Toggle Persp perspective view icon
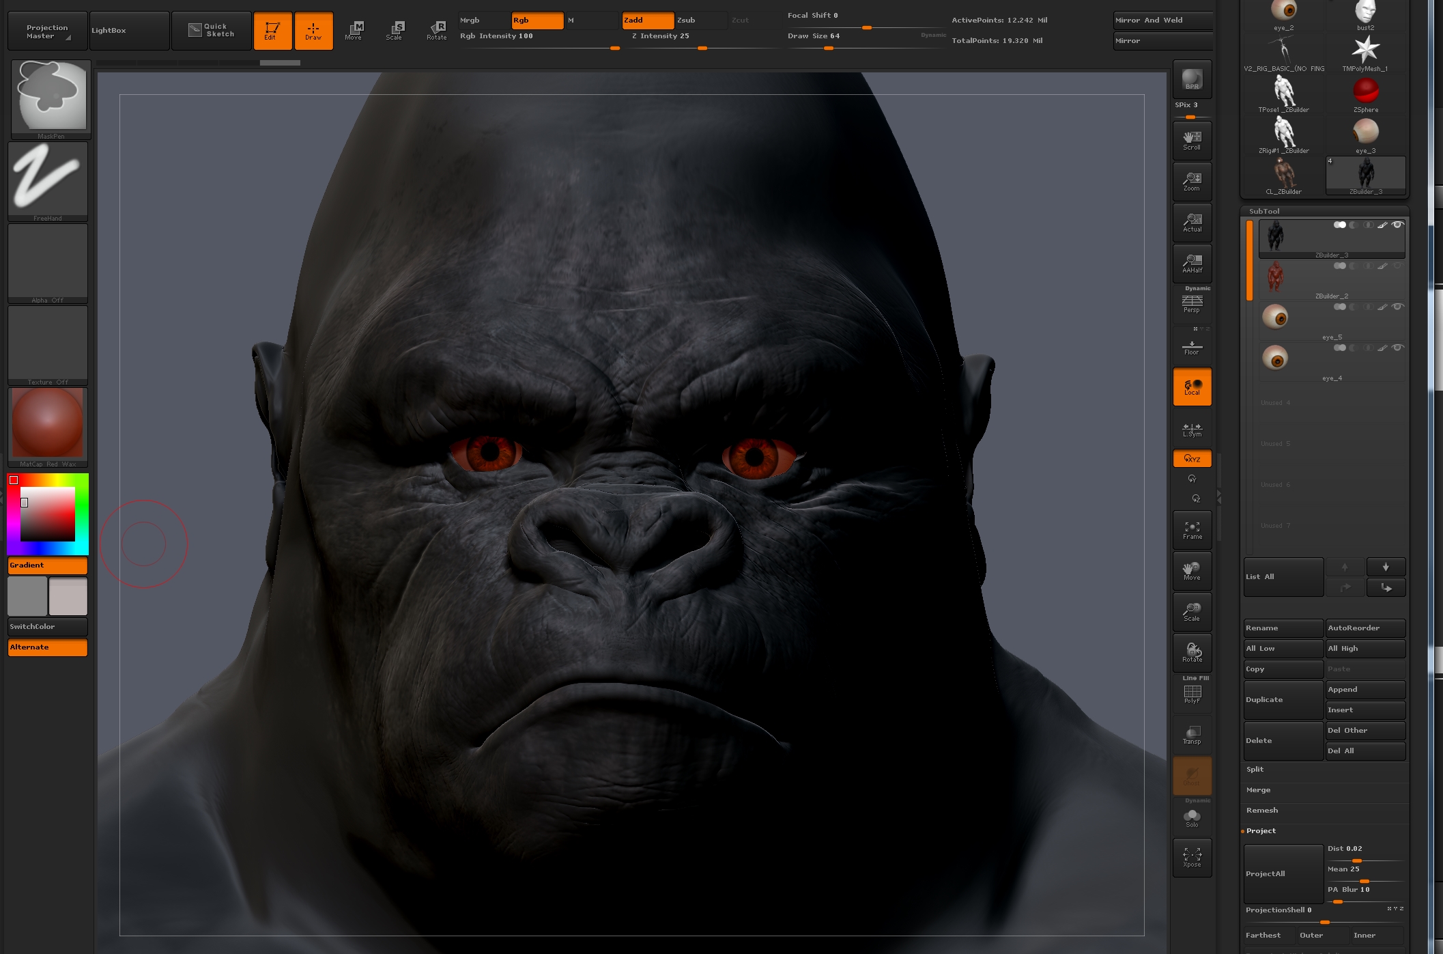Image resolution: width=1443 pixels, height=954 pixels. 1192,303
